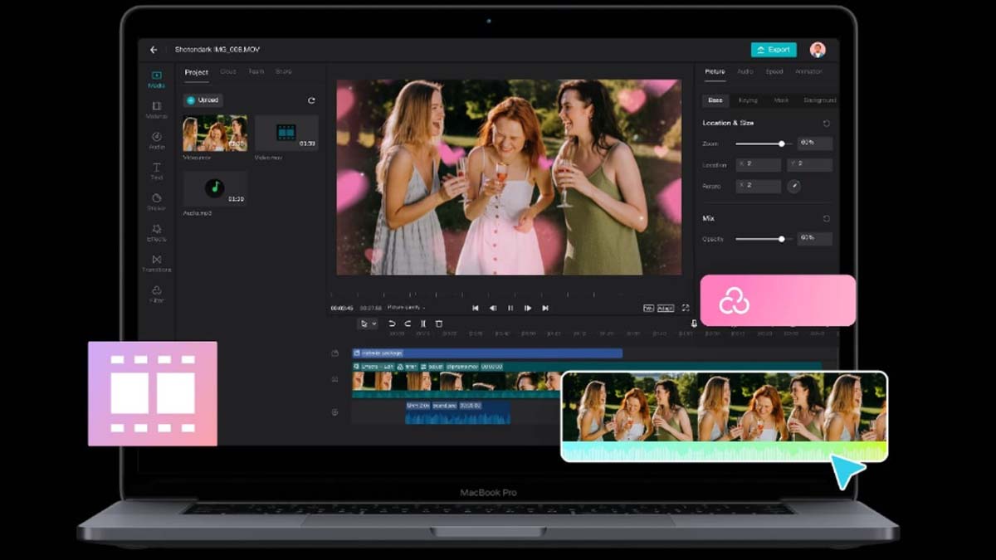The image size is (996, 560).
Task: Switch to the Cloud tab in media panel
Action: [x=228, y=72]
